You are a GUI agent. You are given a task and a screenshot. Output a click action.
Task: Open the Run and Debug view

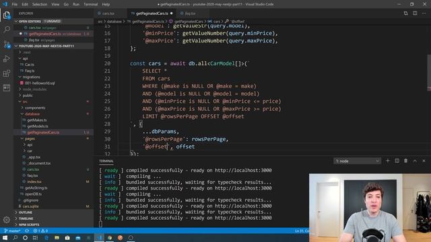click(x=7, y=58)
